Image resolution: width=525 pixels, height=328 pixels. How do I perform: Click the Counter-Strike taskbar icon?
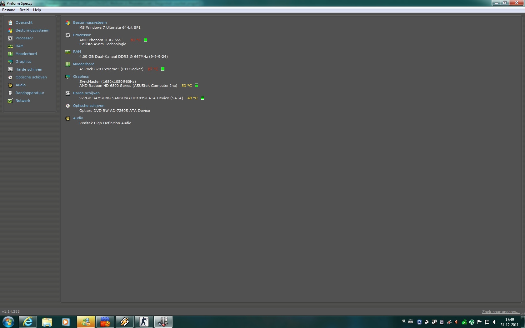(x=144, y=322)
